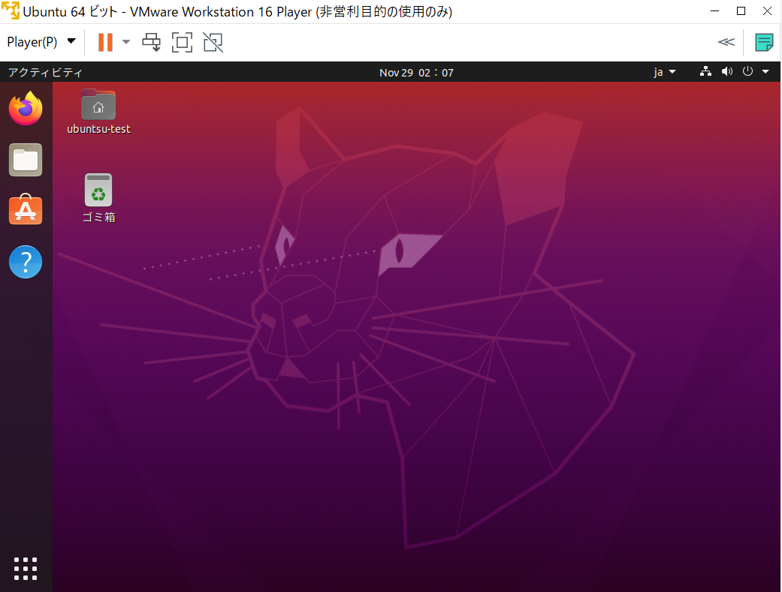
Task: Open the VMware notes panel icon
Action: (764, 42)
